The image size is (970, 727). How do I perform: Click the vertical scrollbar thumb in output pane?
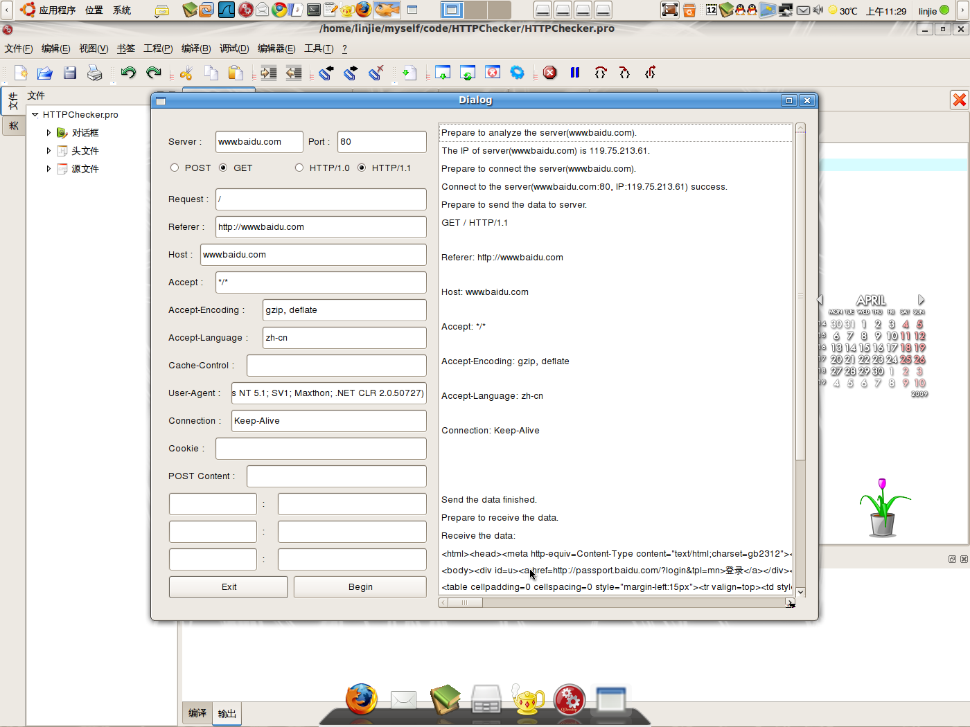800,296
